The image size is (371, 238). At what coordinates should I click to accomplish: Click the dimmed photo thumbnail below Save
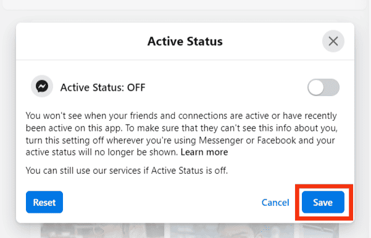(x=319, y=231)
